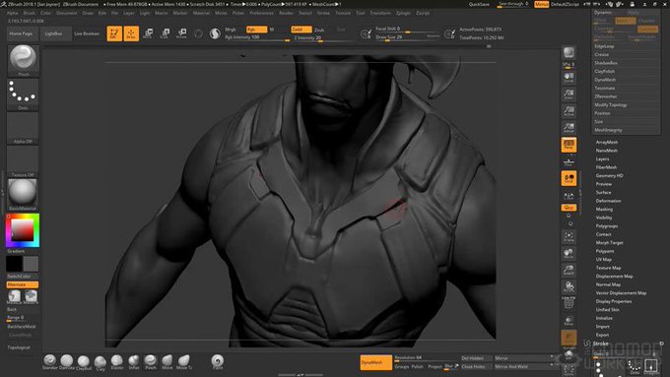Click the Home Page button

pos(21,33)
